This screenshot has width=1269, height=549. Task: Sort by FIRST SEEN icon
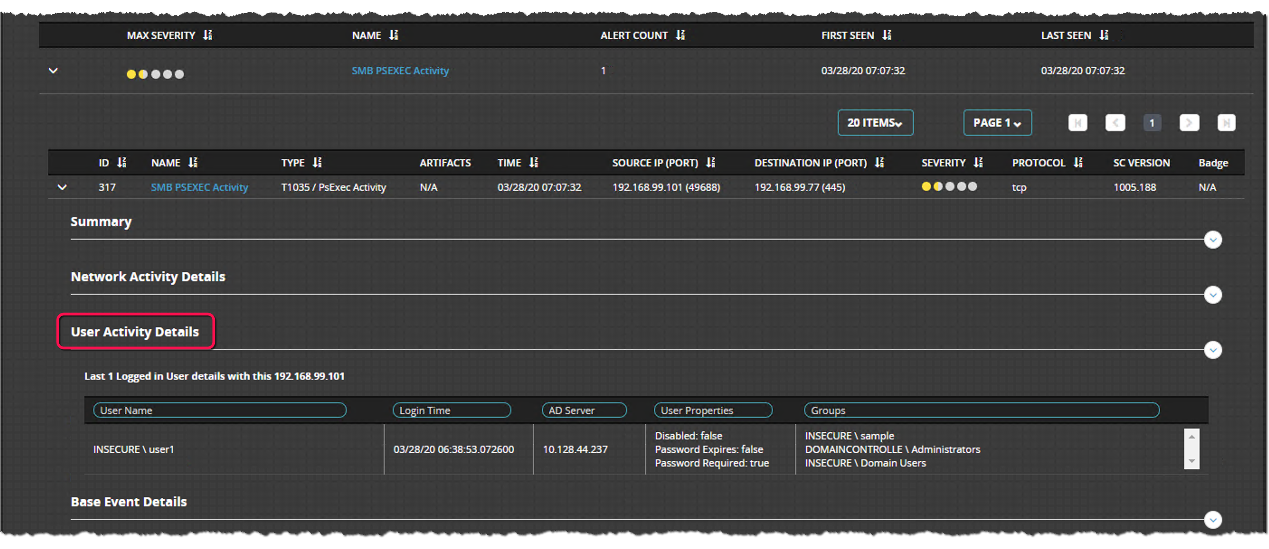(886, 35)
